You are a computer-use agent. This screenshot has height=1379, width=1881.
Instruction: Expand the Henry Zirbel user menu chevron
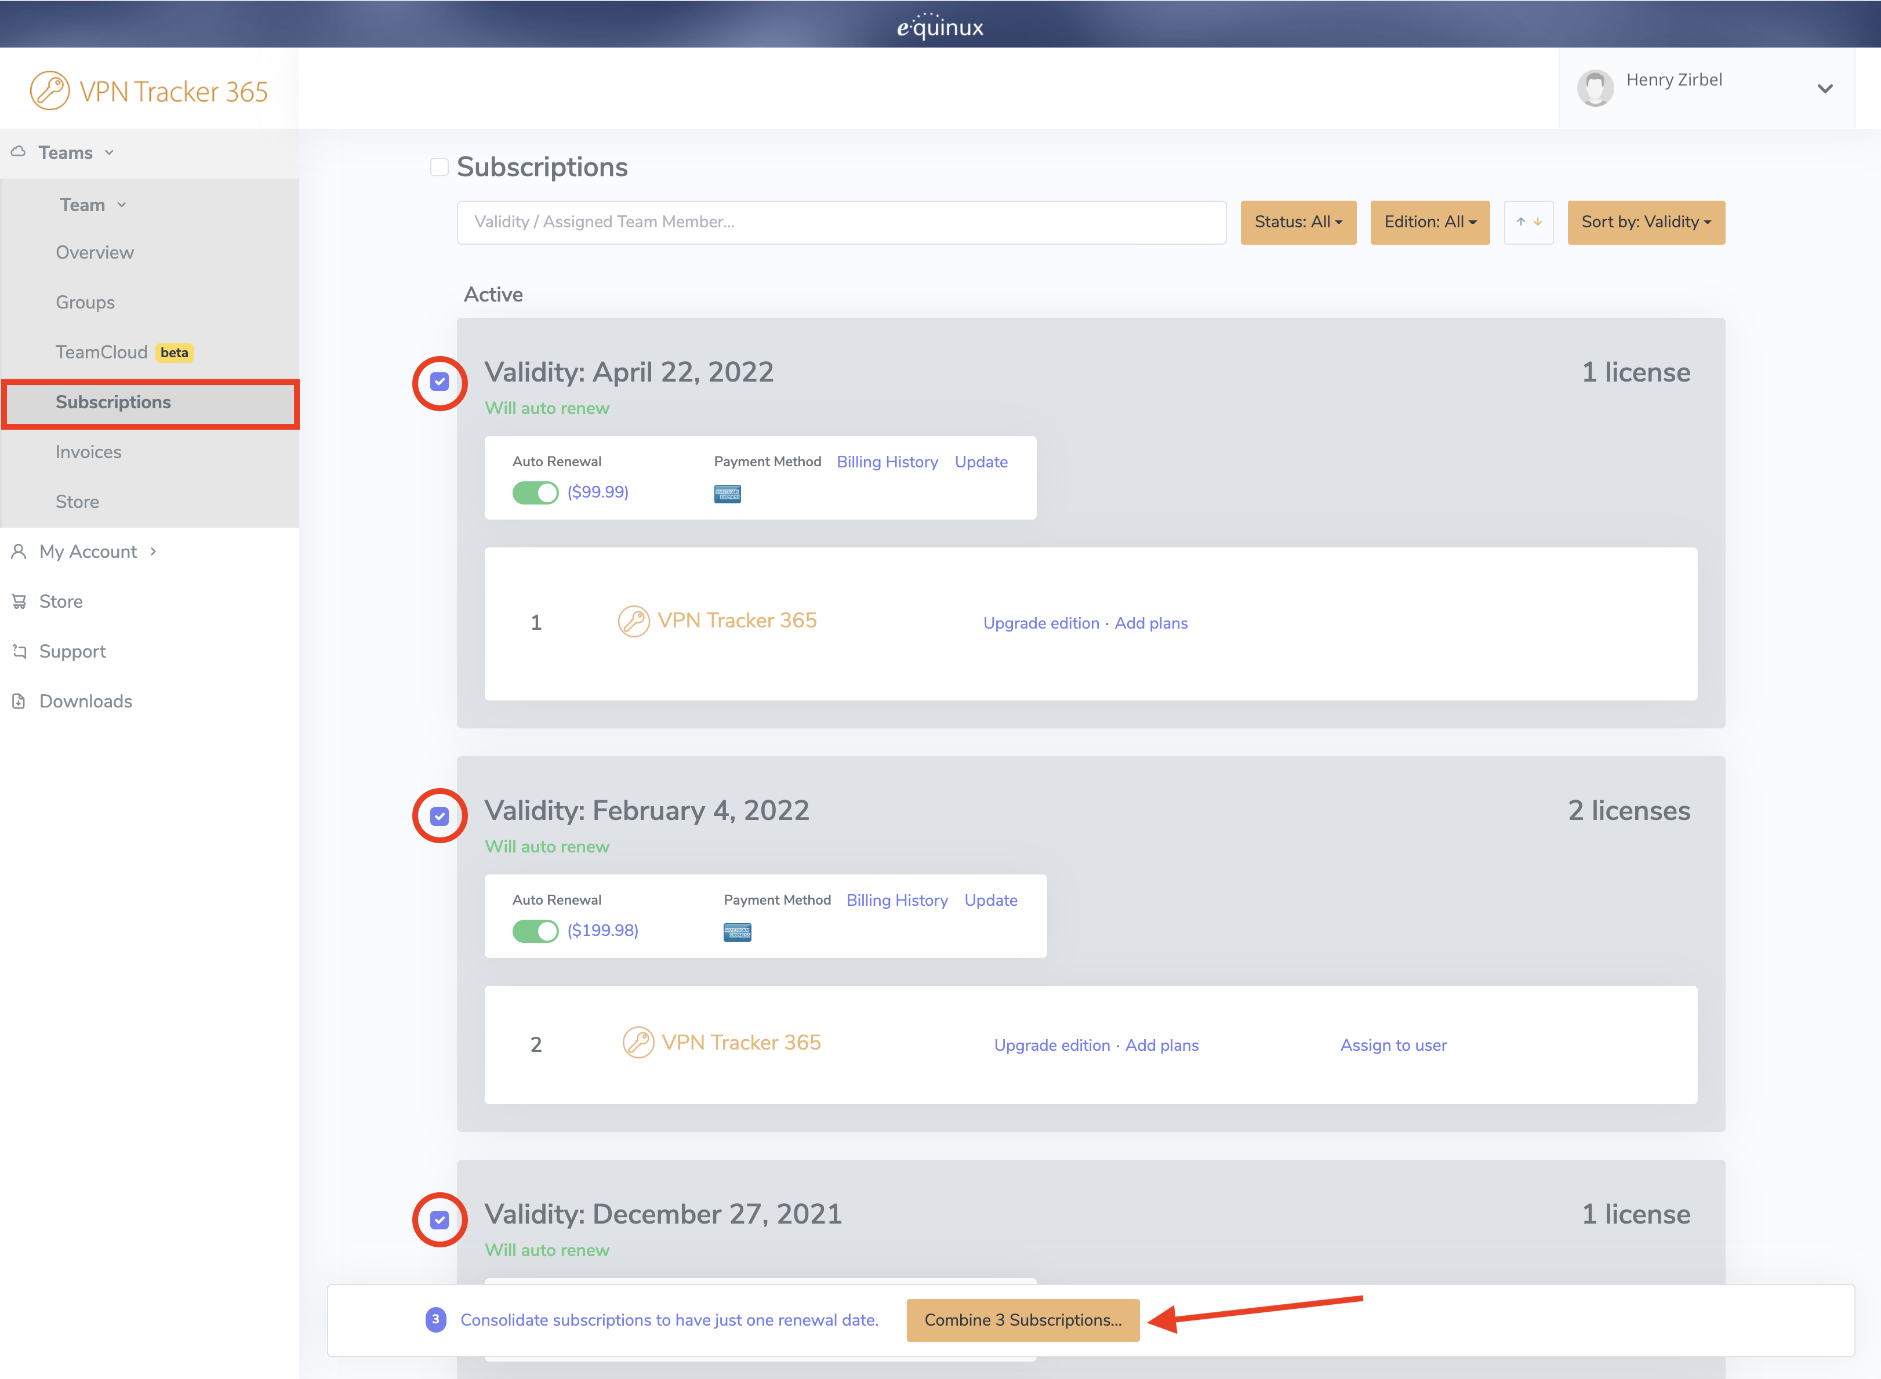(1825, 89)
